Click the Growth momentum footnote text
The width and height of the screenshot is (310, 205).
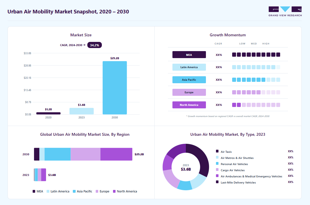pos(228,116)
